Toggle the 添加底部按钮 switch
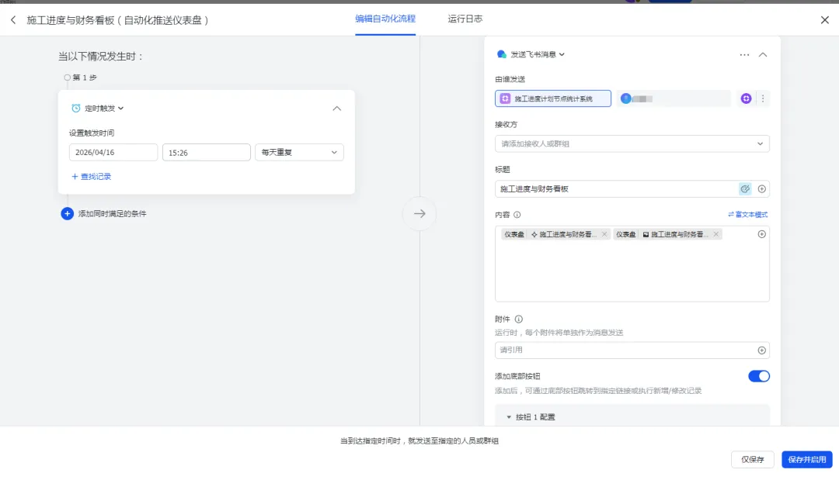Image resolution: width=839 pixels, height=480 pixels. pos(759,376)
